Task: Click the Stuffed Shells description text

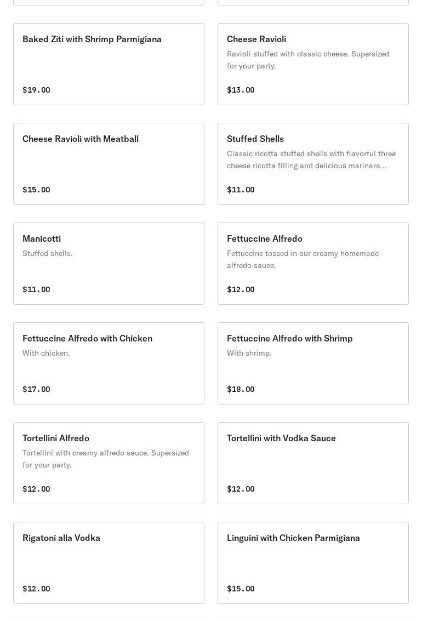Action: 311,159
